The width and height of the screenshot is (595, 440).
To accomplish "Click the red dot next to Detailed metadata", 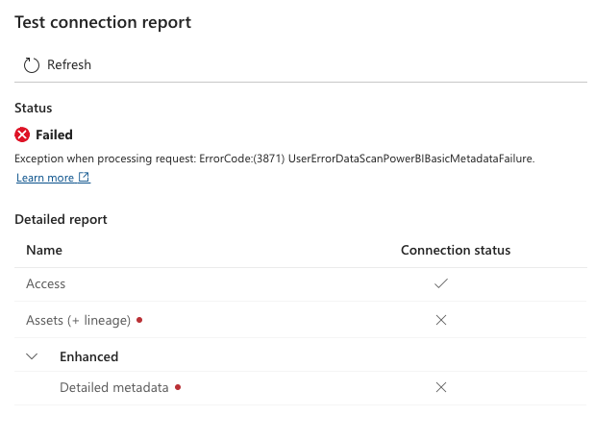I will tap(178, 387).
